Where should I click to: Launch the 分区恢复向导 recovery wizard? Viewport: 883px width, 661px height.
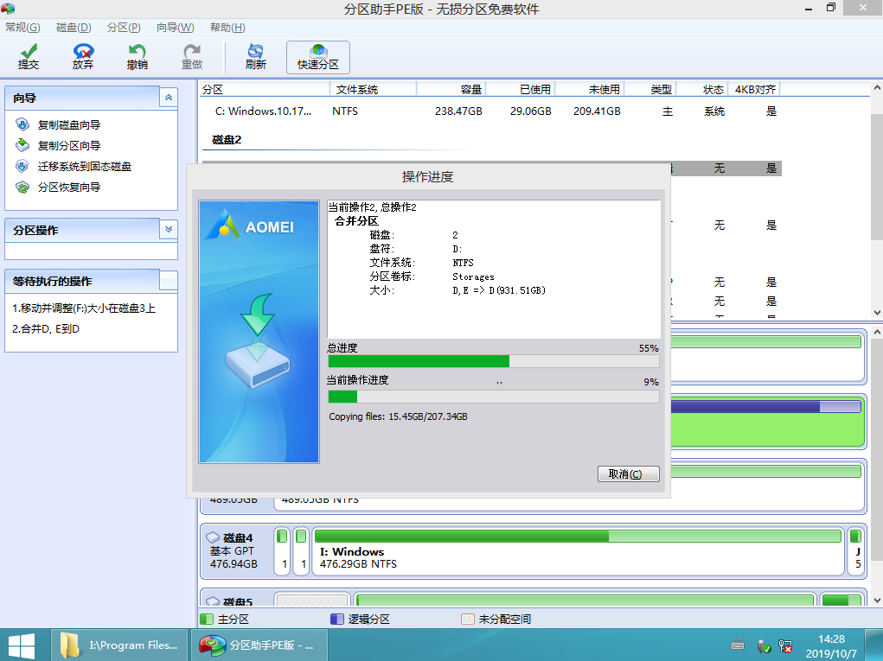68,187
